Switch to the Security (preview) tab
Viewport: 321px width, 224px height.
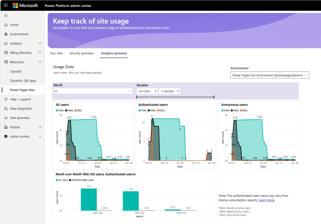(x=82, y=53)
